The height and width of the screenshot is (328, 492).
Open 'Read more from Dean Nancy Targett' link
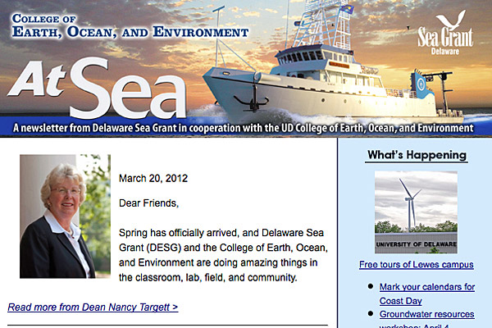pyautogui.click(x=93, y=307)
